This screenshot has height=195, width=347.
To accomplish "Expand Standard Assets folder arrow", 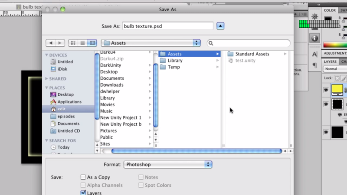I will pos(285,54).
